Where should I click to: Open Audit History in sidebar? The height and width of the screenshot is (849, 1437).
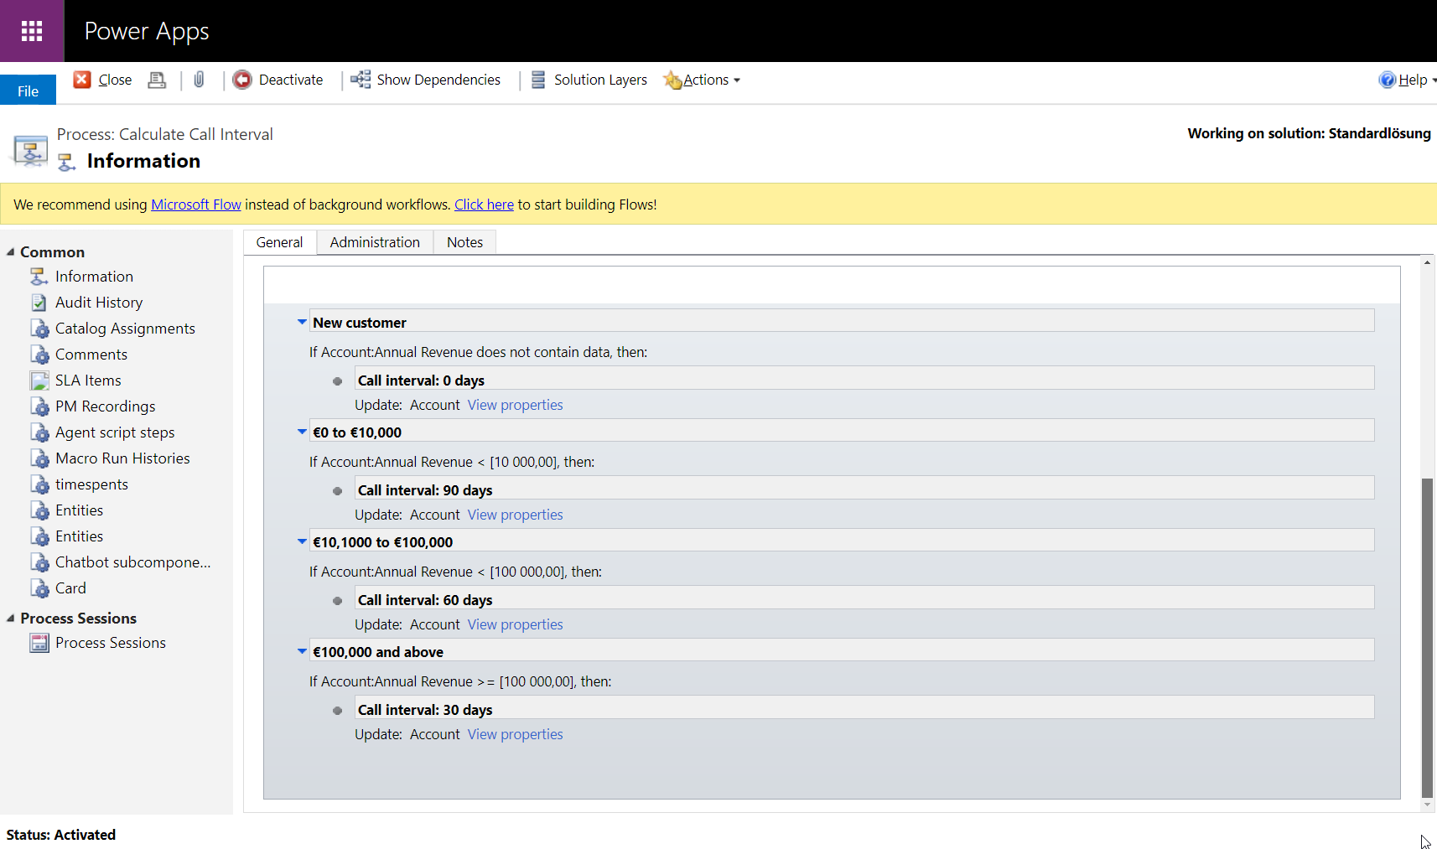98,303
